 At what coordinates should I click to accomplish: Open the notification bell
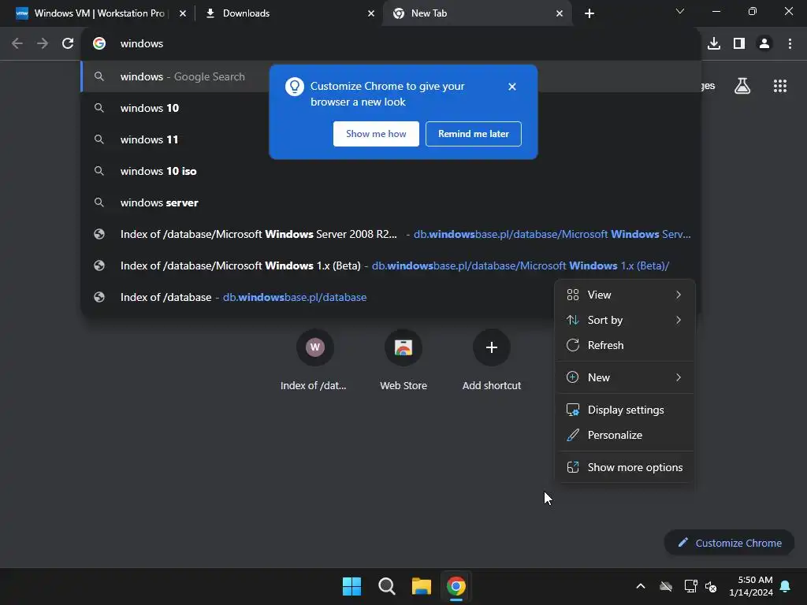786,586
